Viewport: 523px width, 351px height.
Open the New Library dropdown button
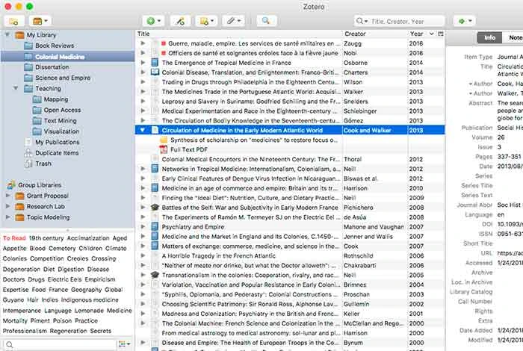click(x=40, y=22)
